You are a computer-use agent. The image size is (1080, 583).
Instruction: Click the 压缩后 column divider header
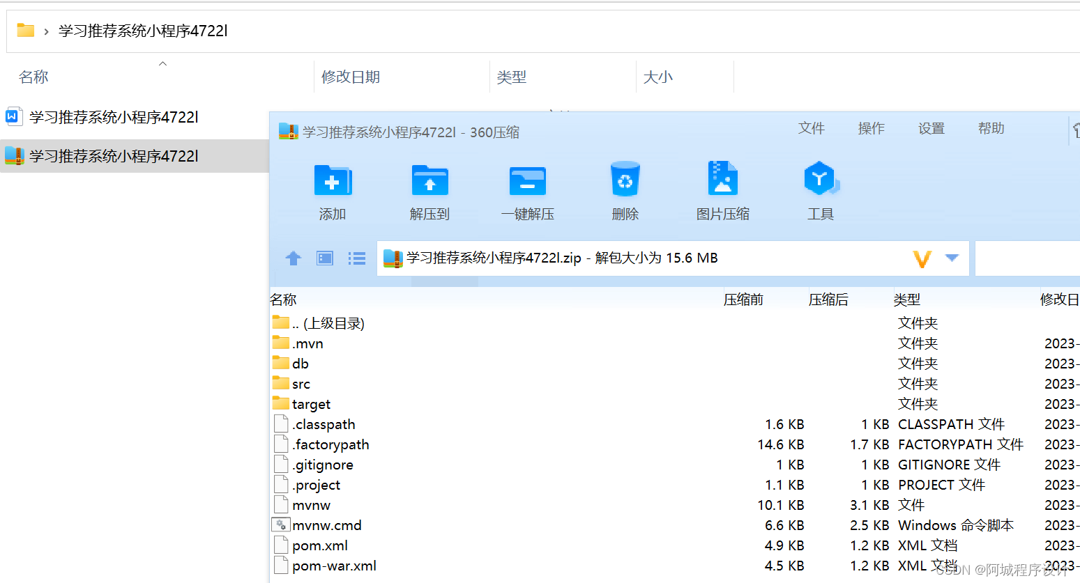[828, 299]
